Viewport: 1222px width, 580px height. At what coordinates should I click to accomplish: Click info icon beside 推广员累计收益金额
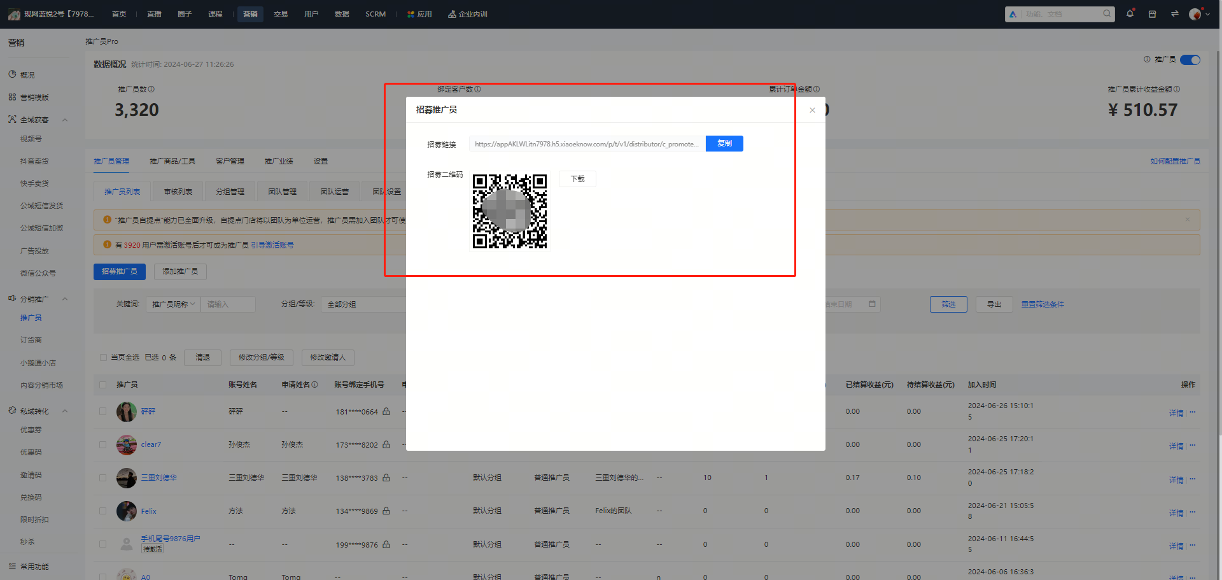tap(1177, 89)
